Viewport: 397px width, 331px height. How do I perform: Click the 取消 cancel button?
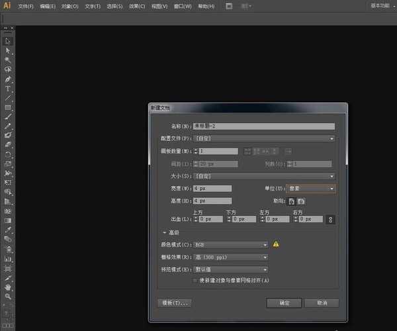[322, 303]
